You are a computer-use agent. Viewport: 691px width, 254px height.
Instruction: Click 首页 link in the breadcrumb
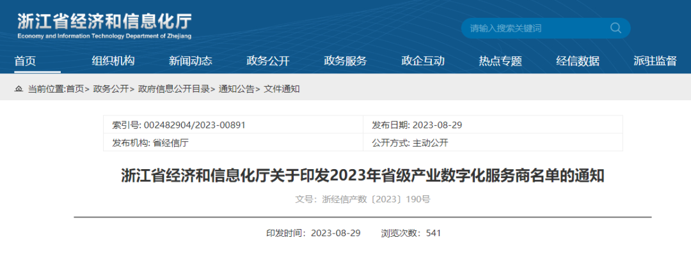pos(74,89)
